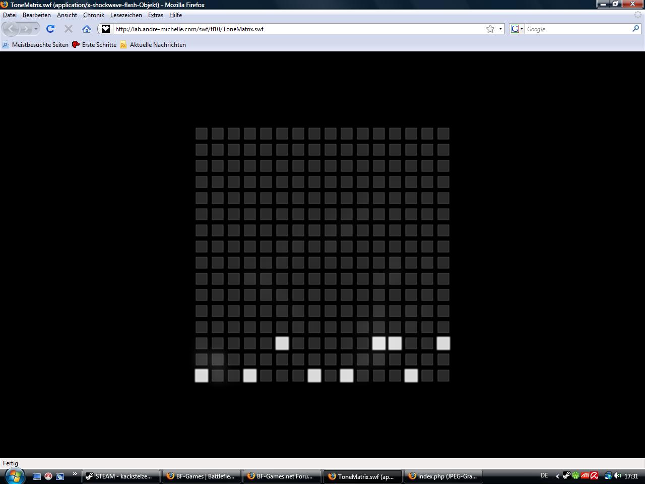Expand the back/forward history dropdown arrow

36,29
